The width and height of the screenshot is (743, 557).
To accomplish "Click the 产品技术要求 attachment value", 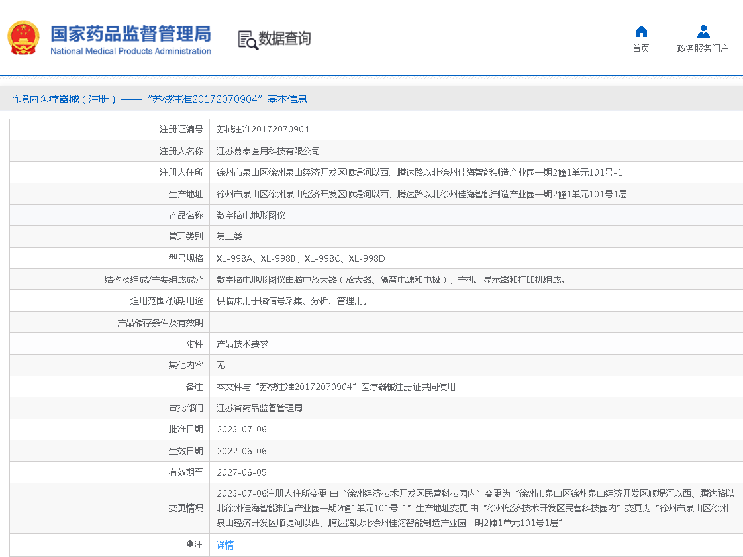I will pos(242,344).
